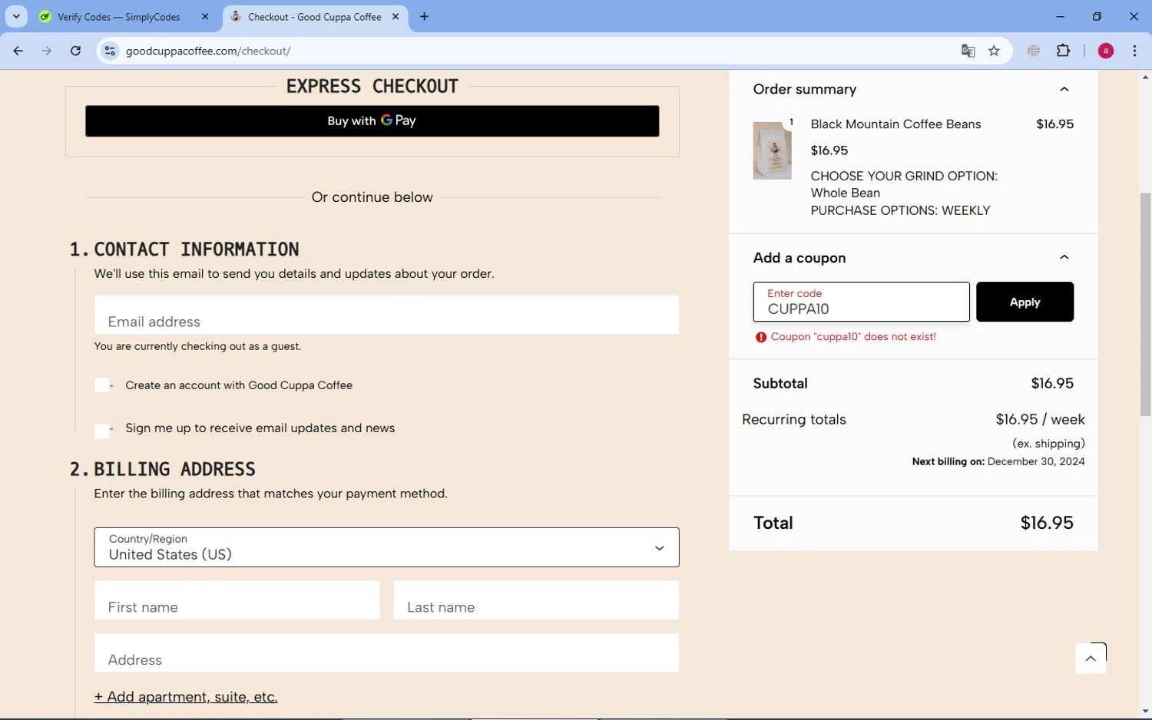Click the address bar URL

pos(208,51)
